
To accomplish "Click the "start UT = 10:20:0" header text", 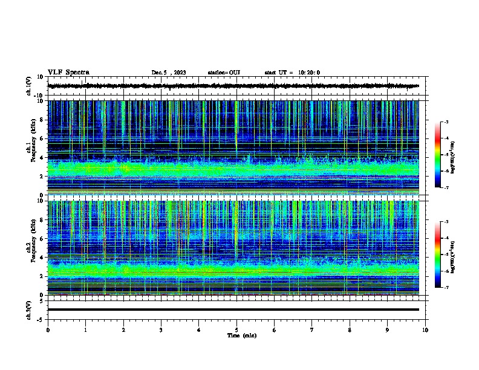I will [292, 73].
